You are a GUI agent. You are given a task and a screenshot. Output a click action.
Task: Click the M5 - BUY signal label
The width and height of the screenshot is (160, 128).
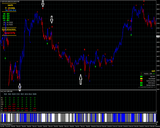[6, 14]
